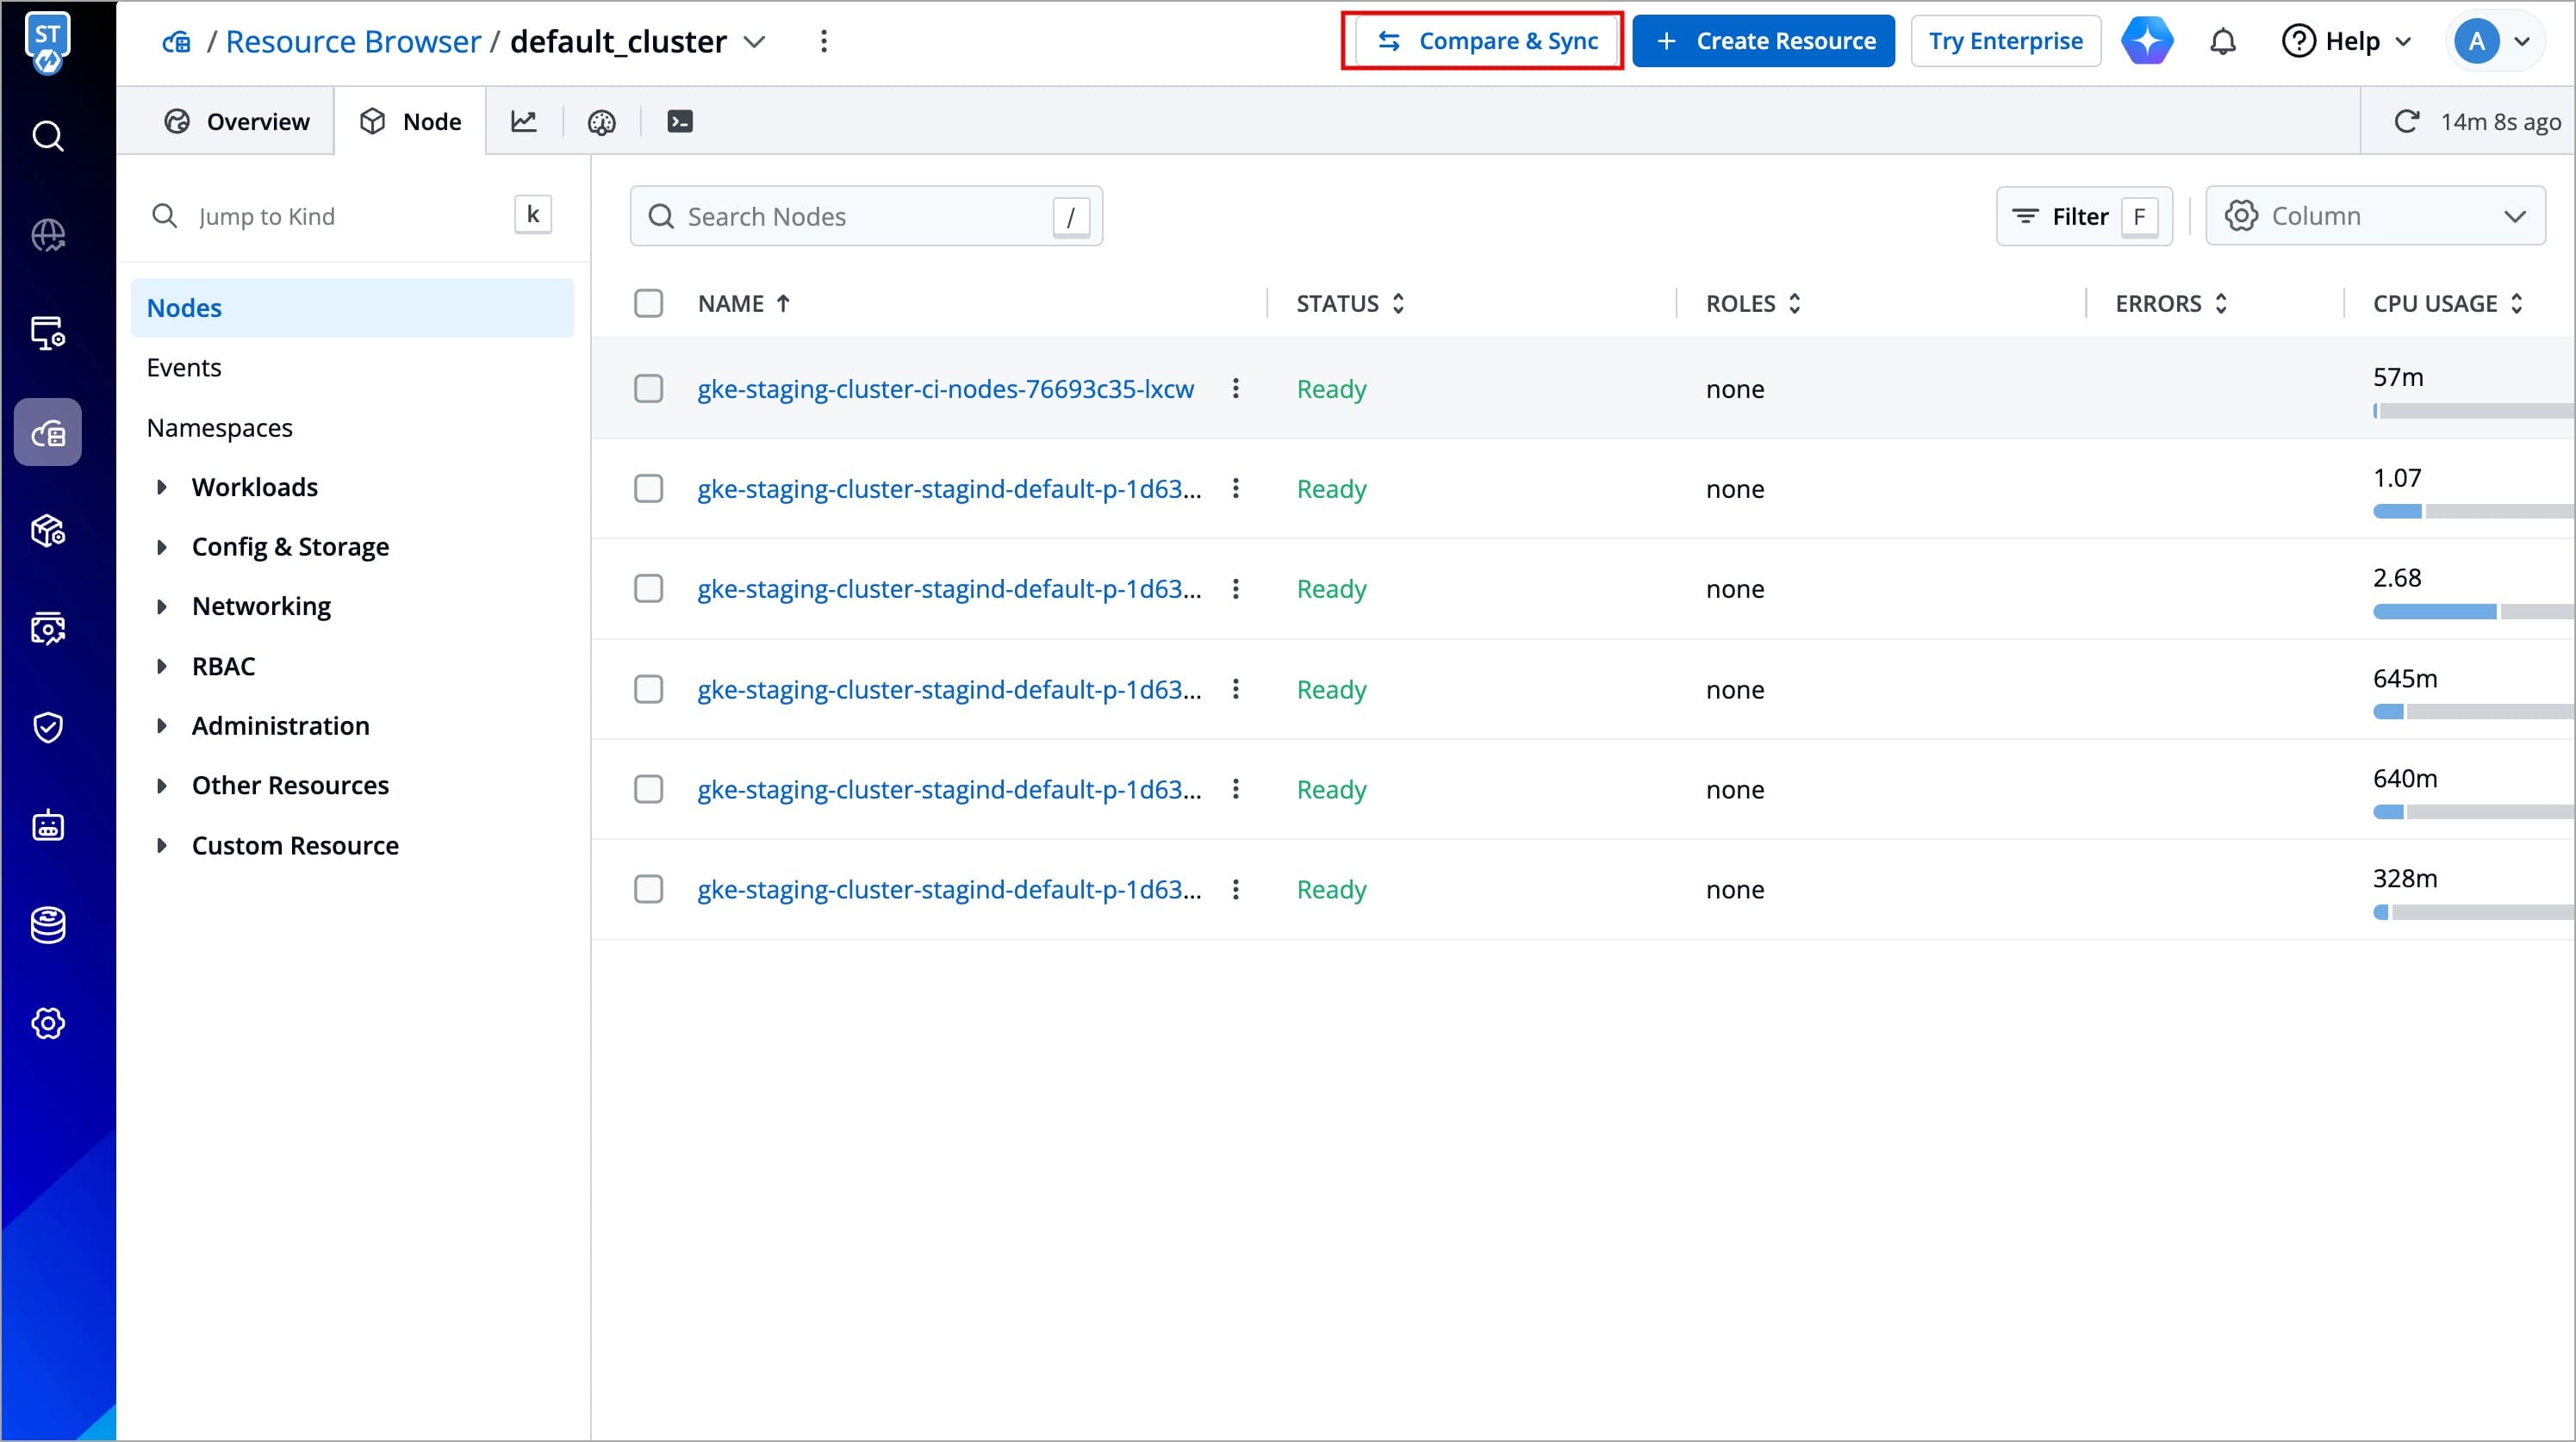
Task: Toggle the select-all nodes checkbox
Action: tap(648, 304)
